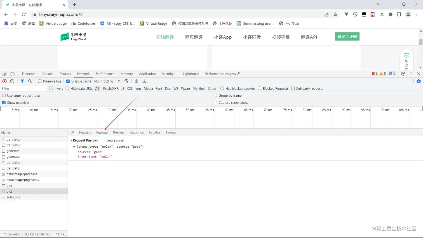Enable Capture screenshots
Image resolution: width=423 pixels, height=238 pixels.
tap(215, 103)
